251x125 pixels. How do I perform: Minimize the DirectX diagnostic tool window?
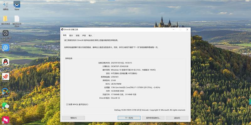[174, 29]
